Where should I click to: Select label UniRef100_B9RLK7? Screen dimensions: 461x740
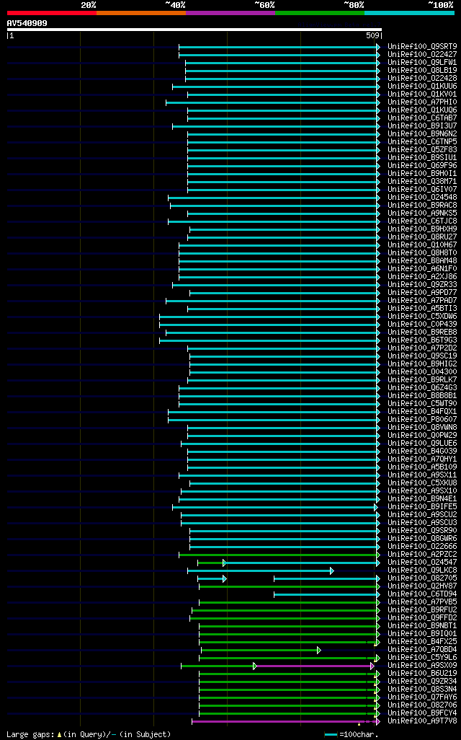(422, 380)
